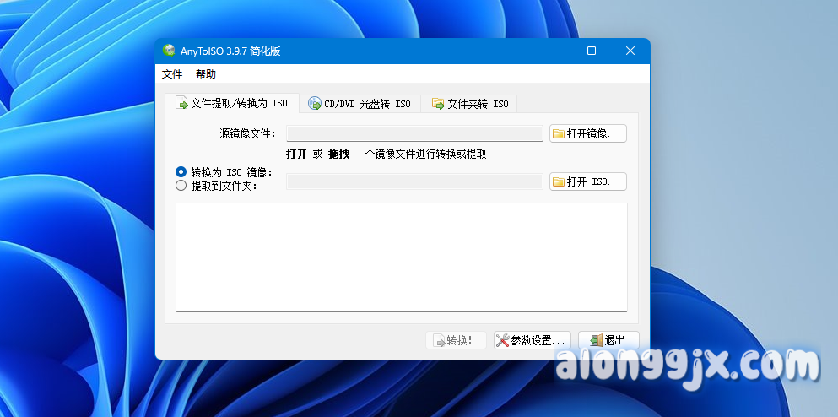This screenshot has height=417, width=838.
Task: Open the 帮助 menu
Action: pos(206,74)
